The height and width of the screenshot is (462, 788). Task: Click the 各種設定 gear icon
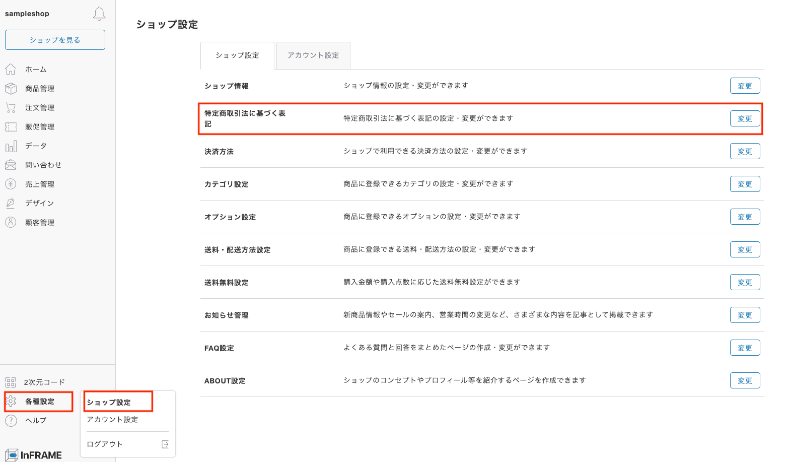(11, 402)
